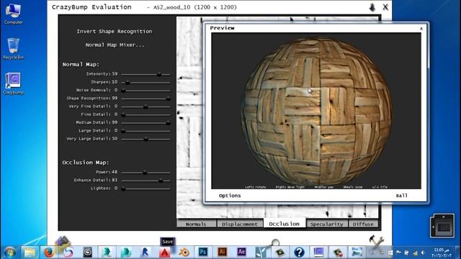Click the AS2_wood_10 (1200 x 1200) title text
The image size is (461, 259).
(x=195, y=7)
